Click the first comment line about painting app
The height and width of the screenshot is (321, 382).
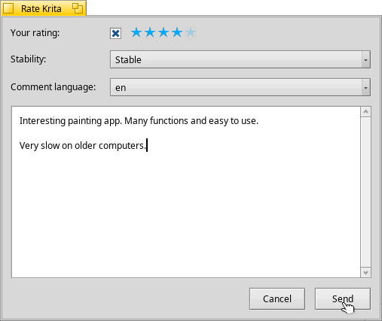pos(139,121)
